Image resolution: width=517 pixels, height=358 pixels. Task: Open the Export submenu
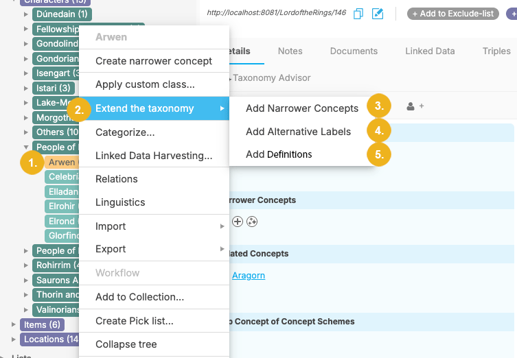(x=154, y=249)
